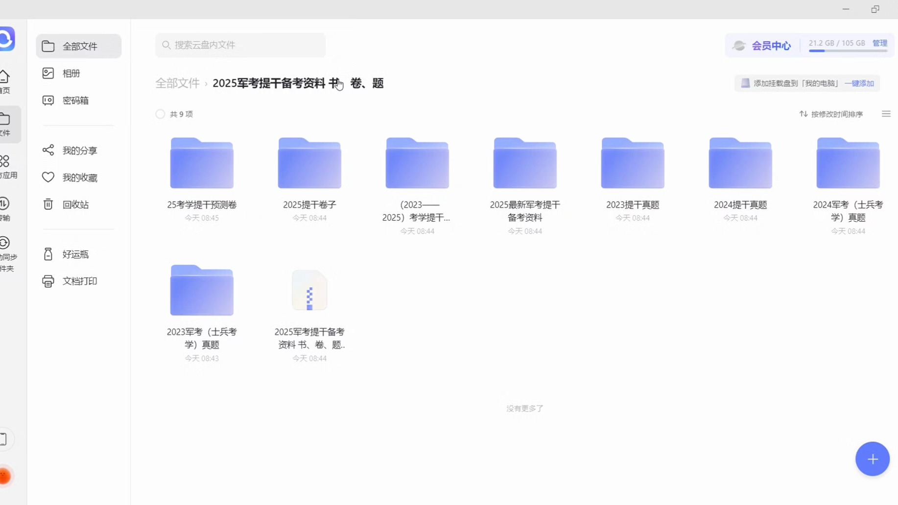
Task: Click the 一键添加 link
Action: [x=859, y=83]
